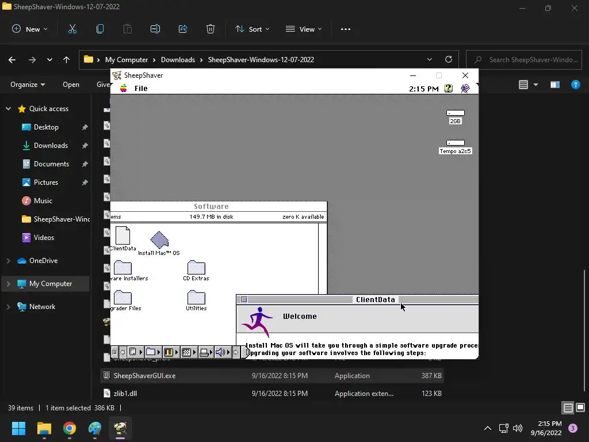Click the Monitor Resolution module in Control Strip
The height and width of the screenshot is (442, 589).
[189, 352]
